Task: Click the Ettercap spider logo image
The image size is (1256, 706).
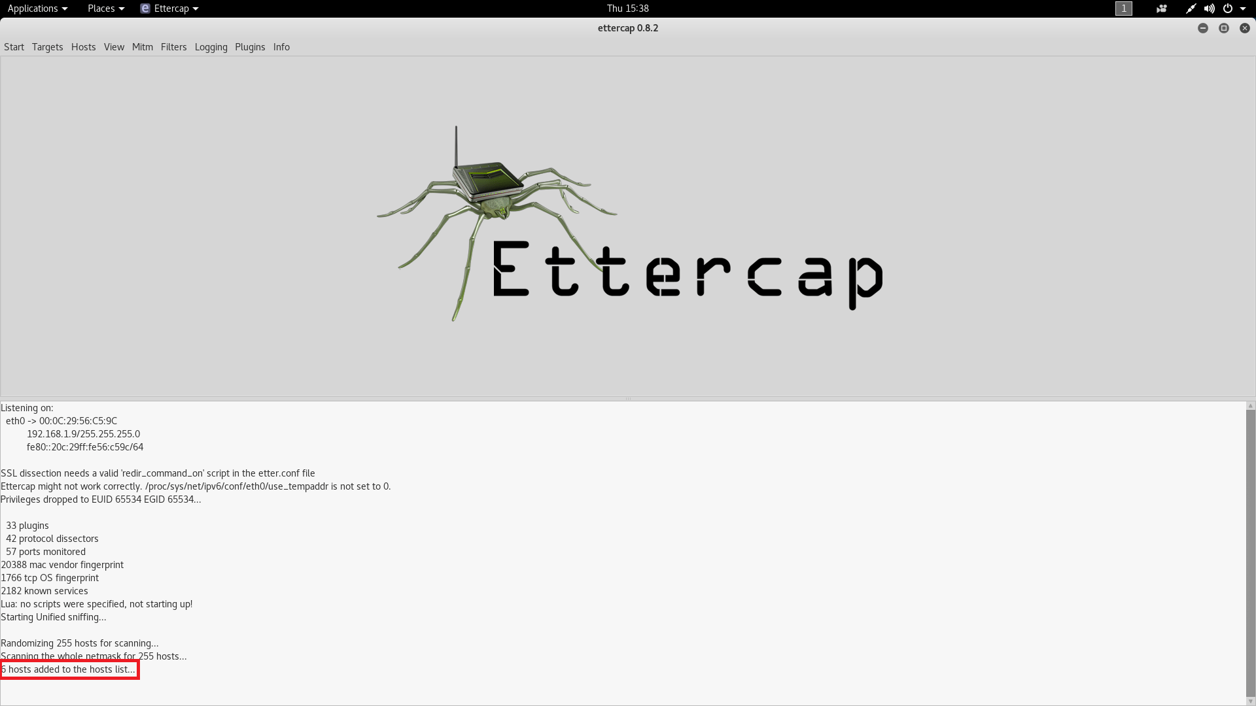Action: [x=629, y=224]
